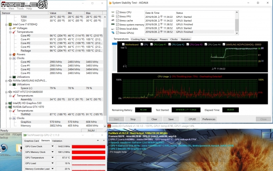Collapse the HGST HTS721010A9E630 node
This screenshot has height=171, width=273.
point(6,92)
